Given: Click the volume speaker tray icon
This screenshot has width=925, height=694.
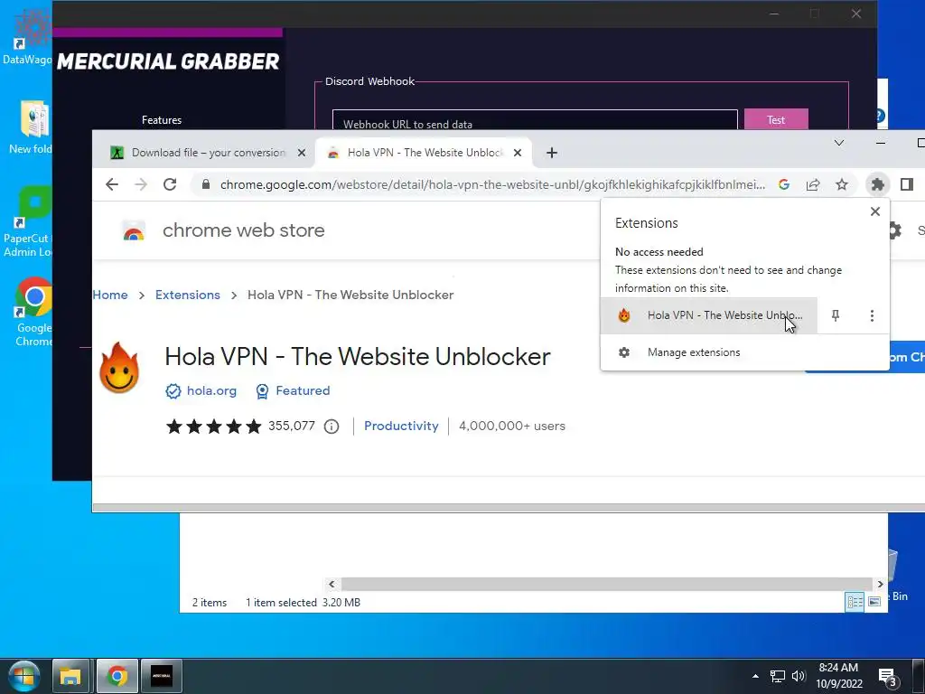Looking at the screenshot, I should [799, 676].
